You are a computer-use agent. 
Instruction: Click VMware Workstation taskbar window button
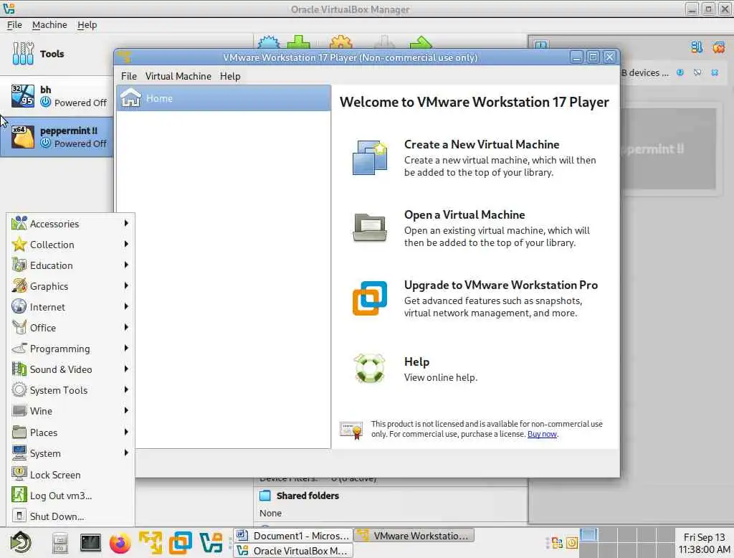[414, 536]
